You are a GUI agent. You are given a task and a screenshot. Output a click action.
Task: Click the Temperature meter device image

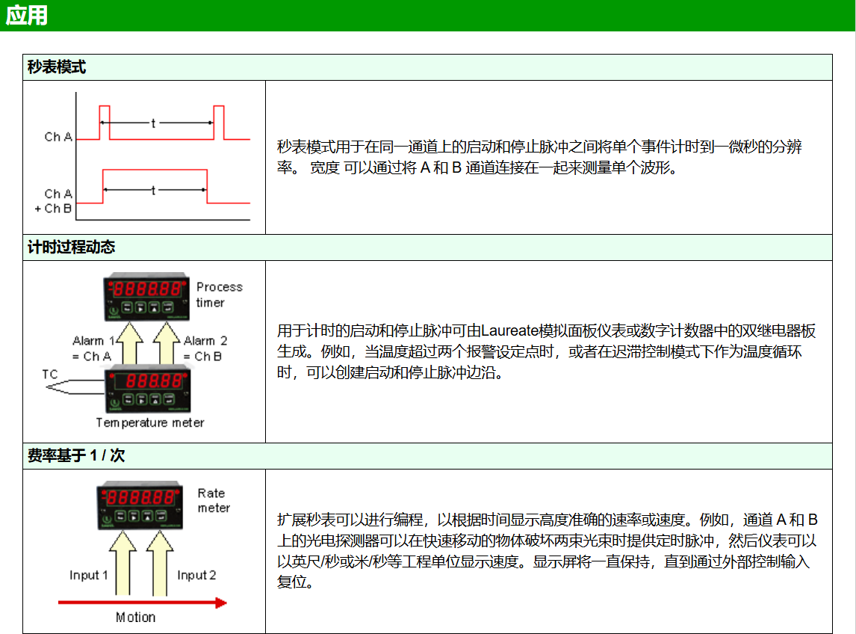pos(147,389)
